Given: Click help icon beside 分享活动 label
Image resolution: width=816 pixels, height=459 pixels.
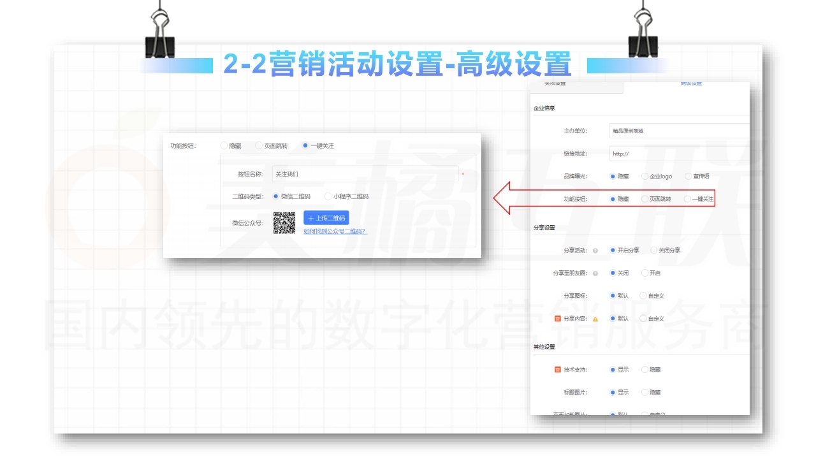Looking at the screenshot, I should coord(595,251).
